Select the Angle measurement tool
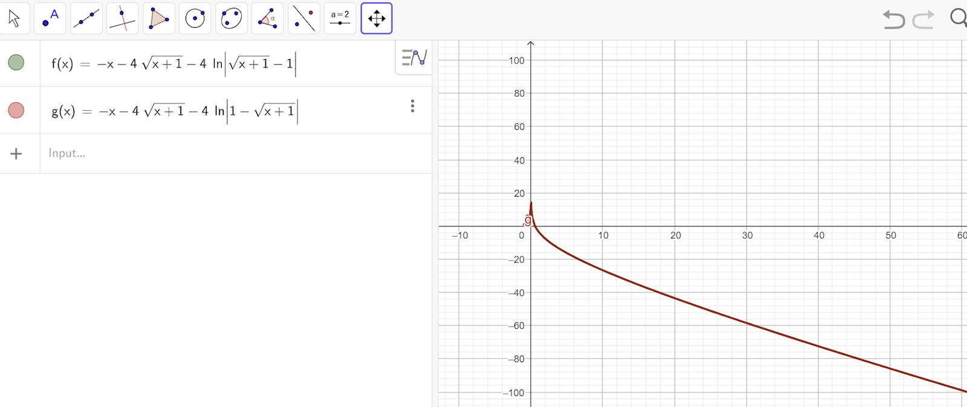The height and width of the screenshot is (407, 967). 268,18
